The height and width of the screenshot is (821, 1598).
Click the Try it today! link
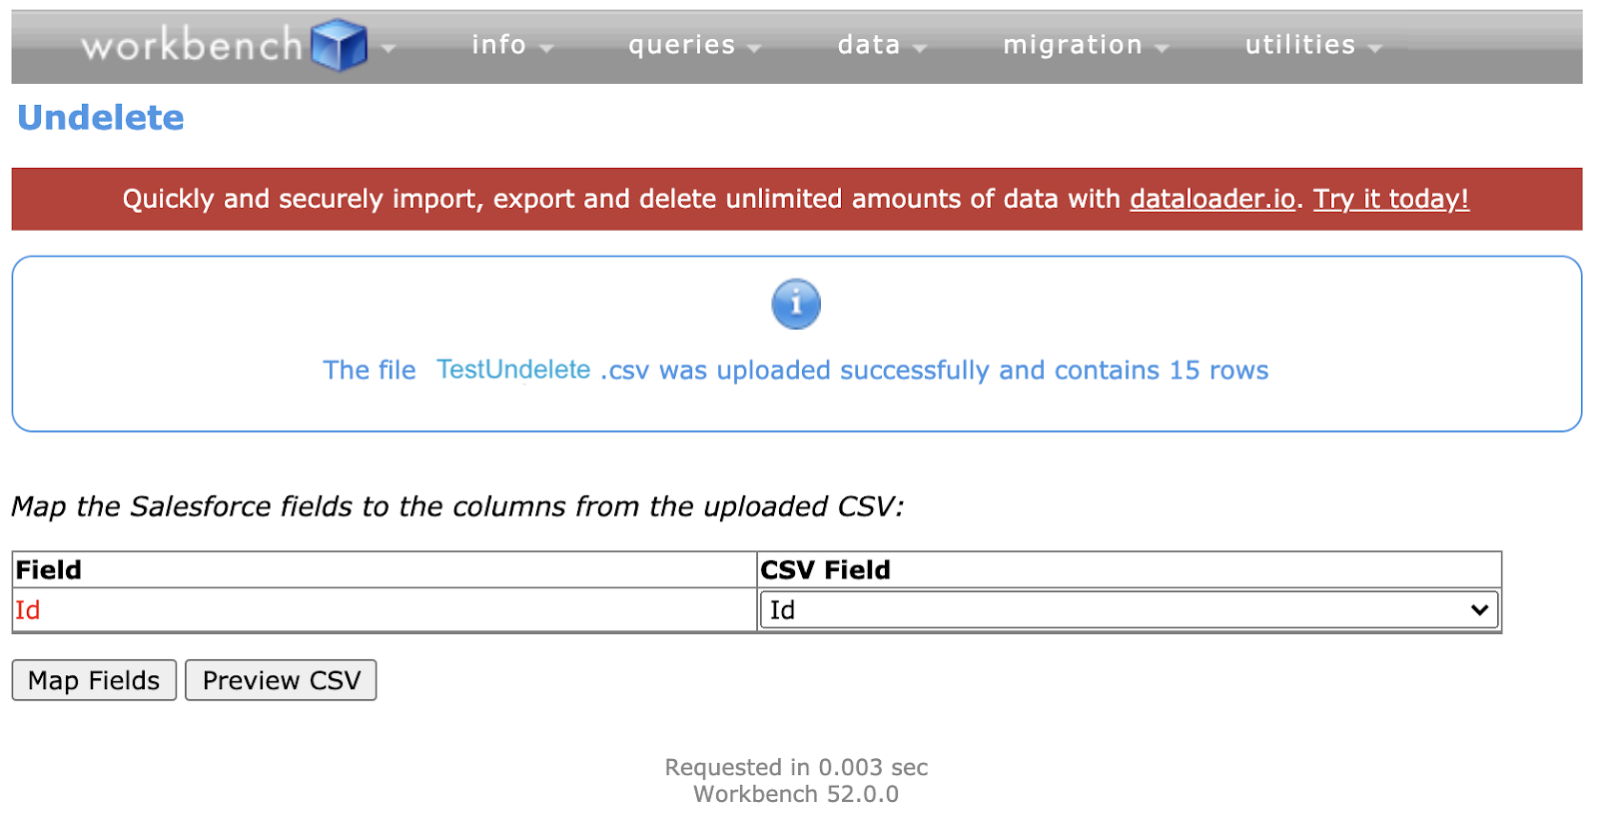click(x=1390, y=199)
